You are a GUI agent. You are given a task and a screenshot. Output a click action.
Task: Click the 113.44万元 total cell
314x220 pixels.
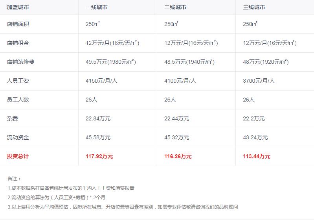click(x=257, y=156)
